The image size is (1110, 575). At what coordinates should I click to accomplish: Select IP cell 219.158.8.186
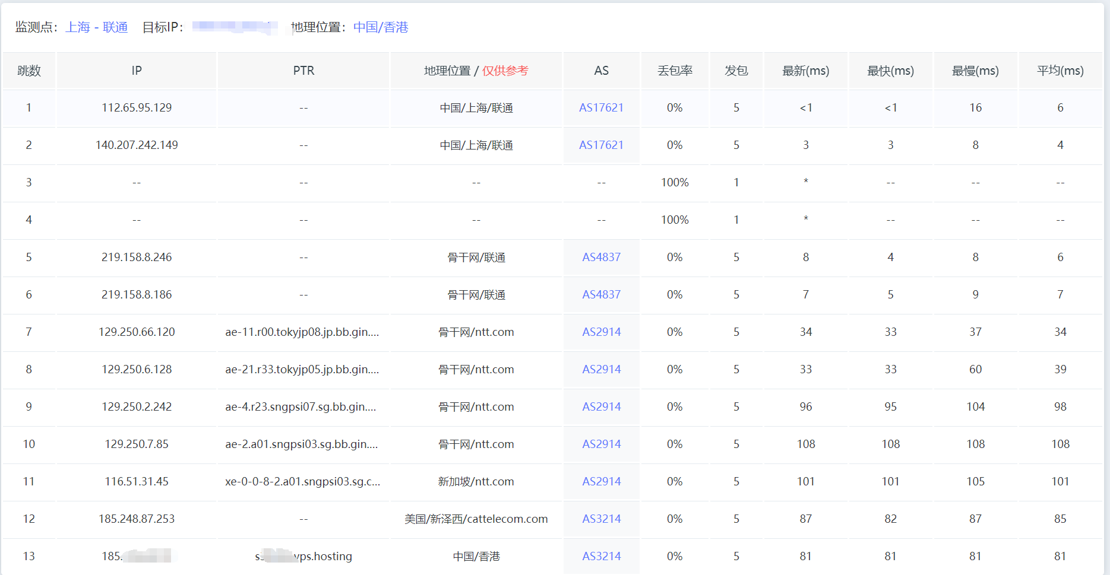[x=137, y=294]
